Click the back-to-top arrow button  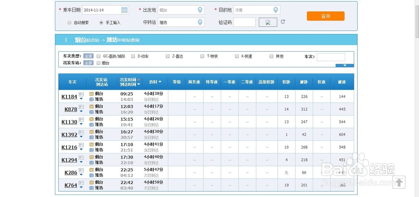click(399, 182)
